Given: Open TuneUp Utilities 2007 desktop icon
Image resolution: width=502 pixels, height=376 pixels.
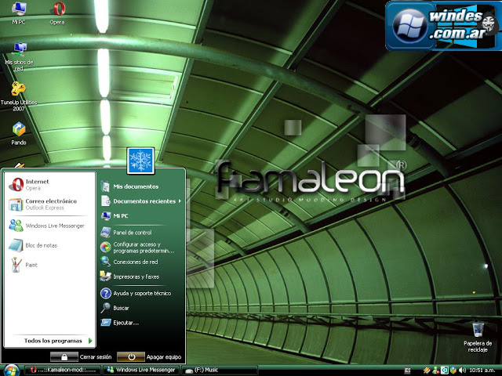Looking at the screenshot, I should point(19,96).
